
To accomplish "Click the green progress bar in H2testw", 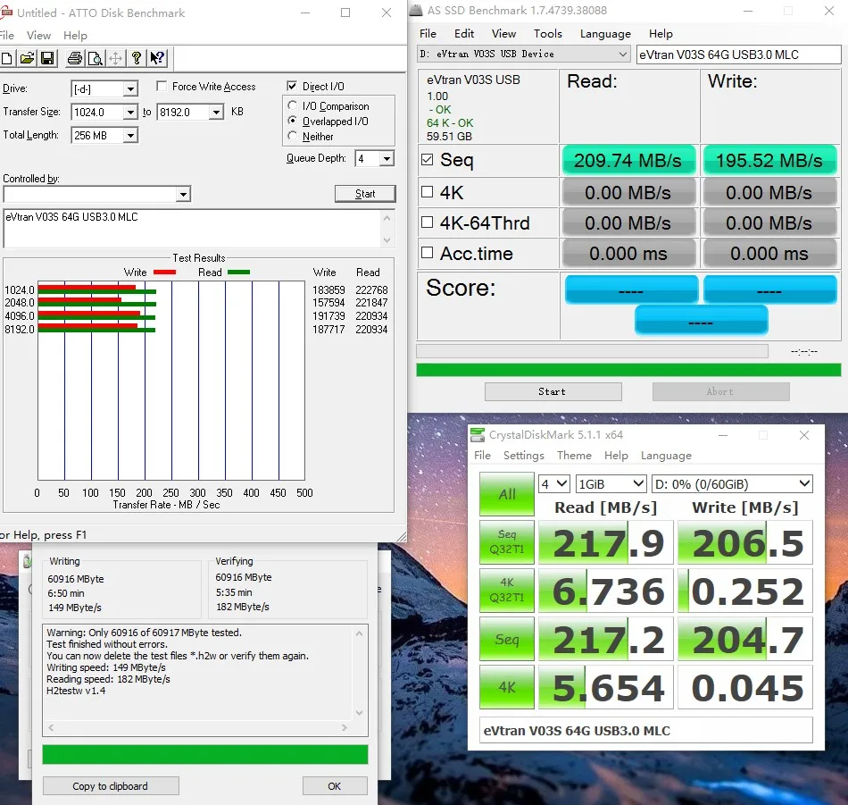I will click(205, 754).
